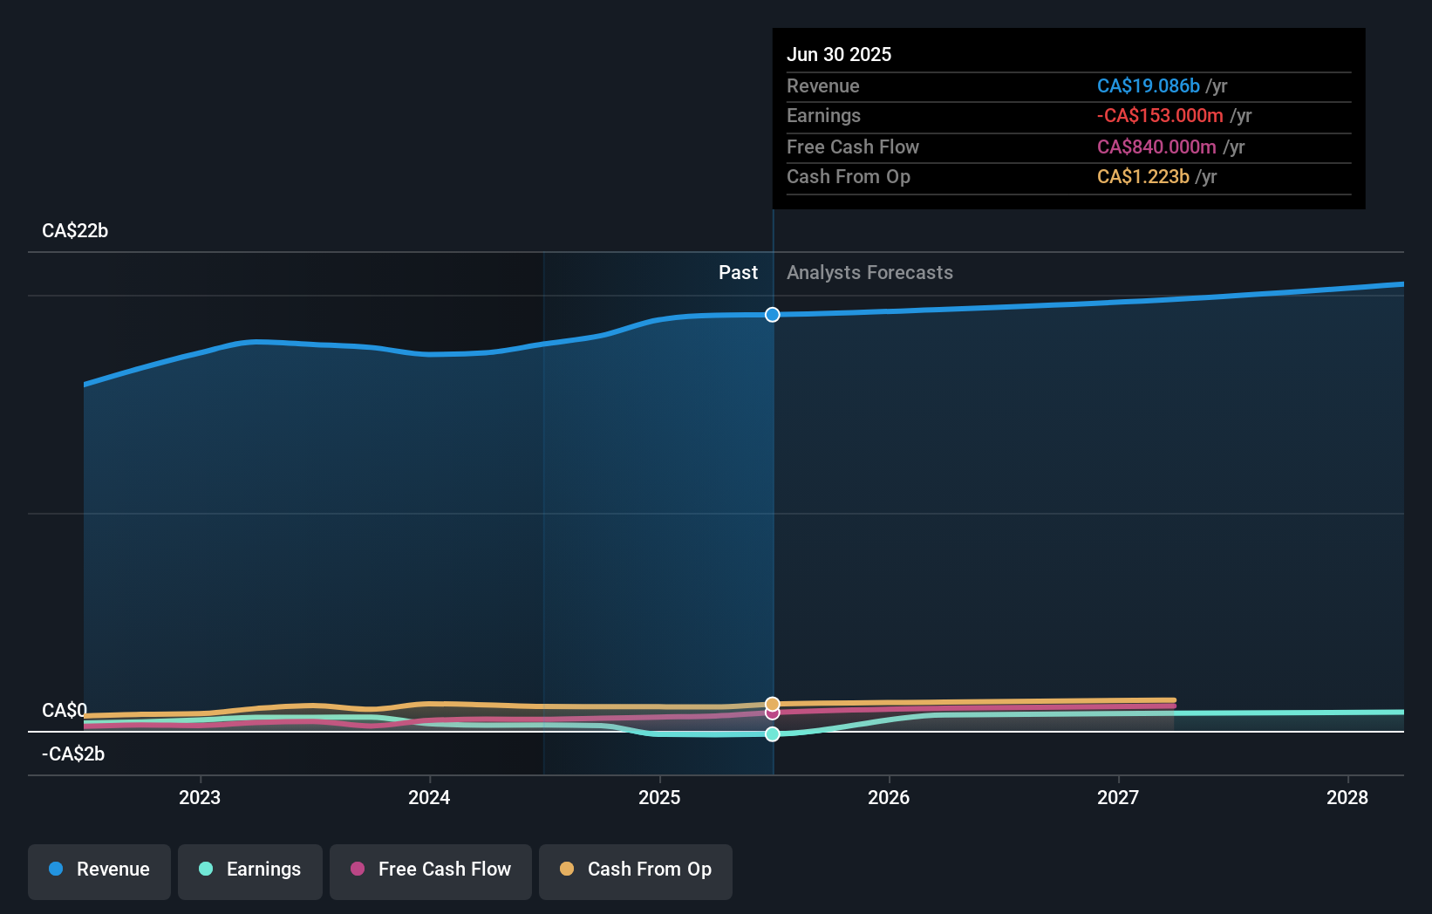Screen dimensions: 1432x914
Task: Click the Cash From Op marker at the forecast divider
Action: (772, 703)
